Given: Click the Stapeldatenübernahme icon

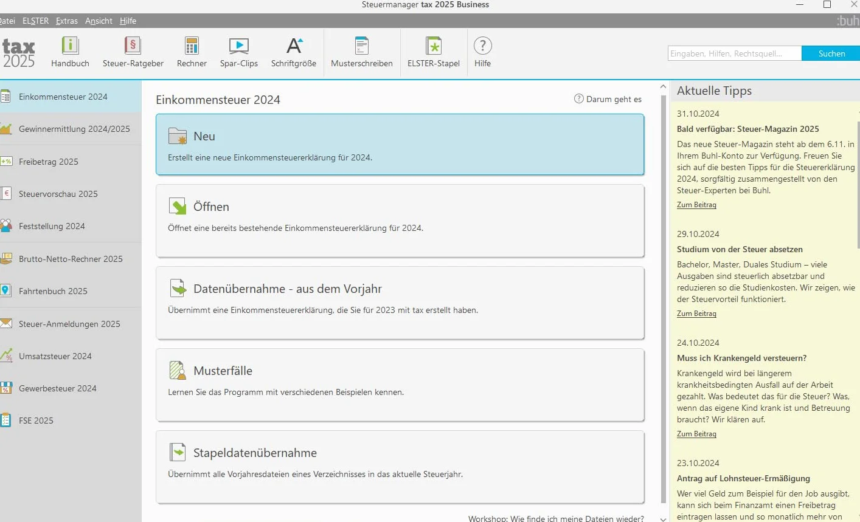Looking at the screenshot, I should (178, 452).
